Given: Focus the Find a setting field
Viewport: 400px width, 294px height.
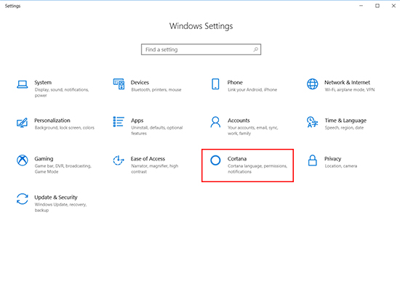Looking at the screenshot, I should pos(201,49).
